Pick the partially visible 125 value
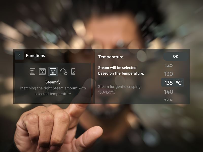This screenshot has height=152, width=203. pyautogui.click(x=169, y=65)
